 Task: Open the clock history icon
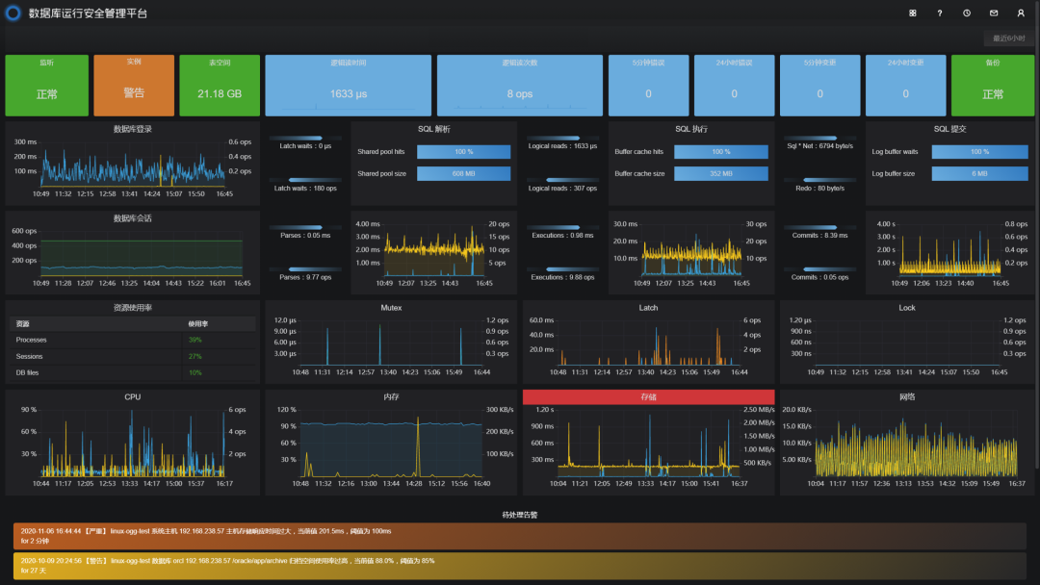967,13
